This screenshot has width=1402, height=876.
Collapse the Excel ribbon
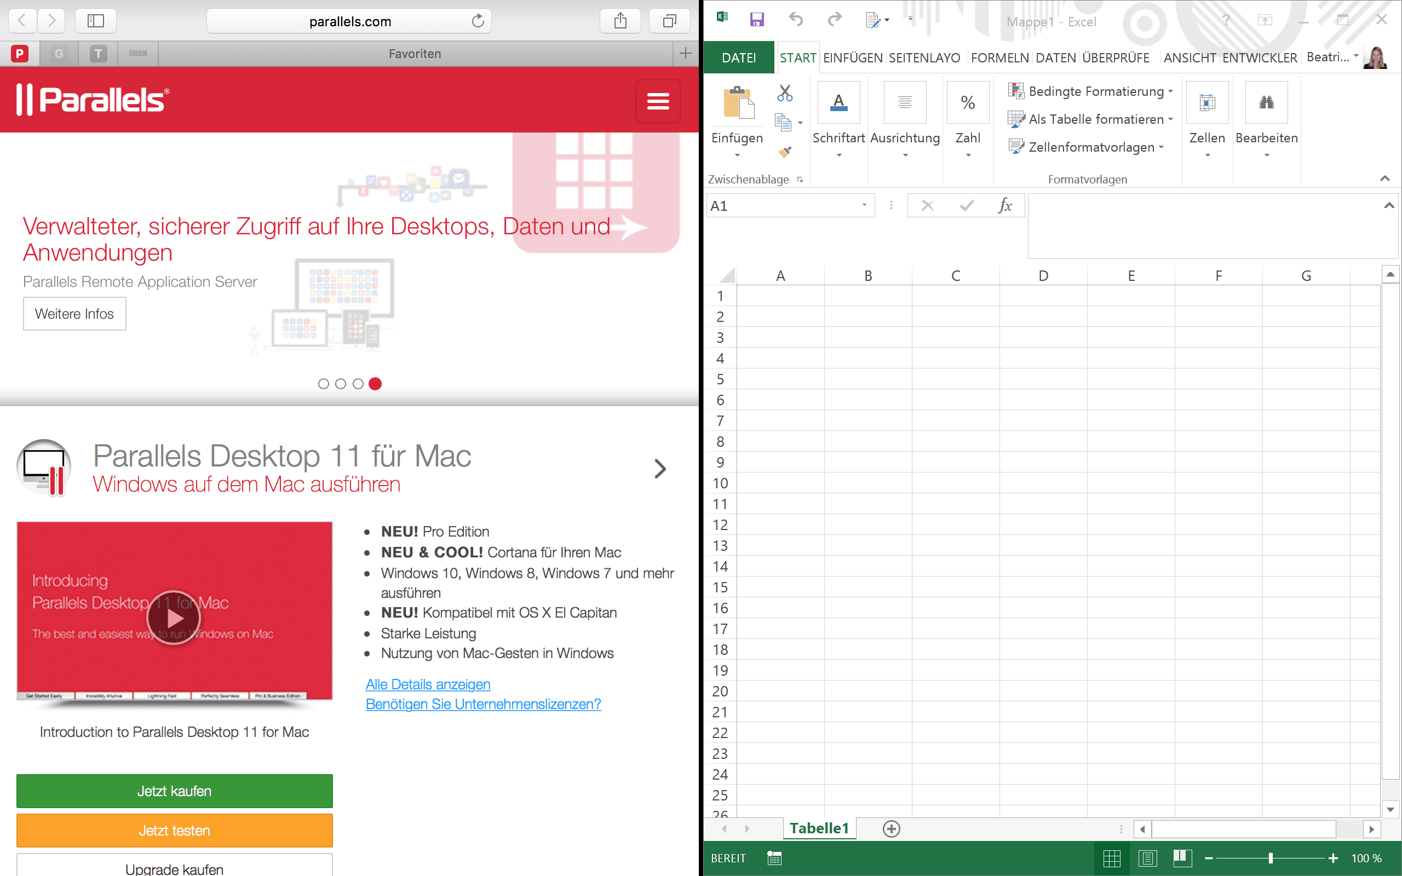pos(1385,178)
